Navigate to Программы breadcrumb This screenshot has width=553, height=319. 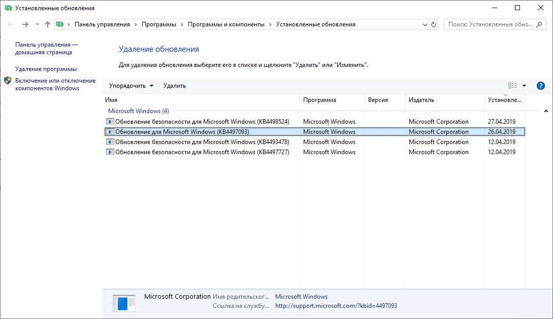click(x=159, y=24)
